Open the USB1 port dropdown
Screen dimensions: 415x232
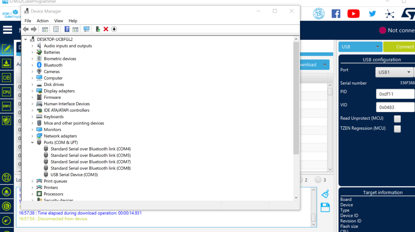(394, 72)
